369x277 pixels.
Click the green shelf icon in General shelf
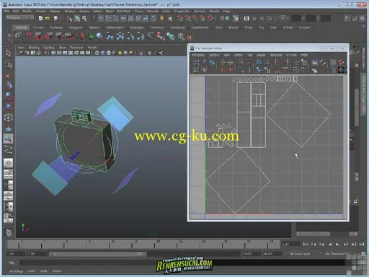(91, 36)
